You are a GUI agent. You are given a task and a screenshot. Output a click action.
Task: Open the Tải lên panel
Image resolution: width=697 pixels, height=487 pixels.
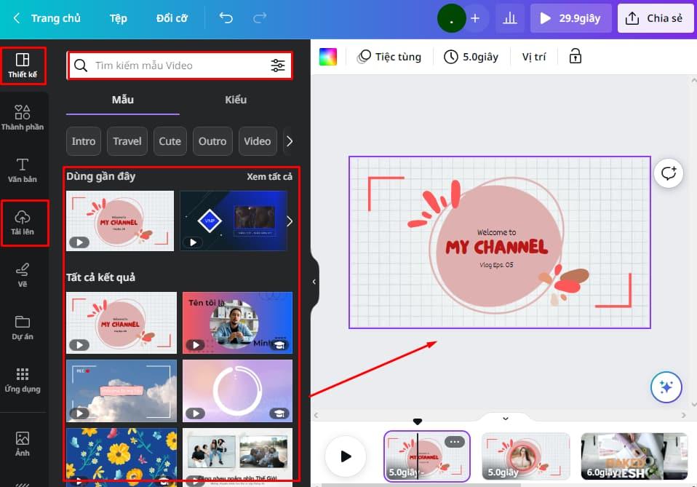23,222
